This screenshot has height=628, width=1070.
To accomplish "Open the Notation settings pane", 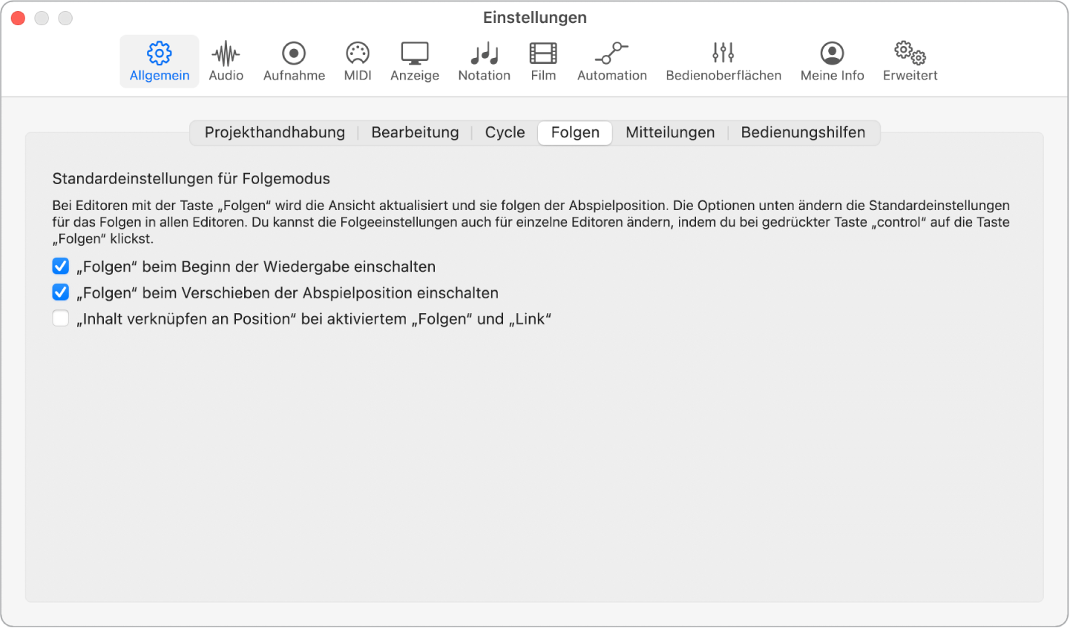I will [x=484, y=59].
